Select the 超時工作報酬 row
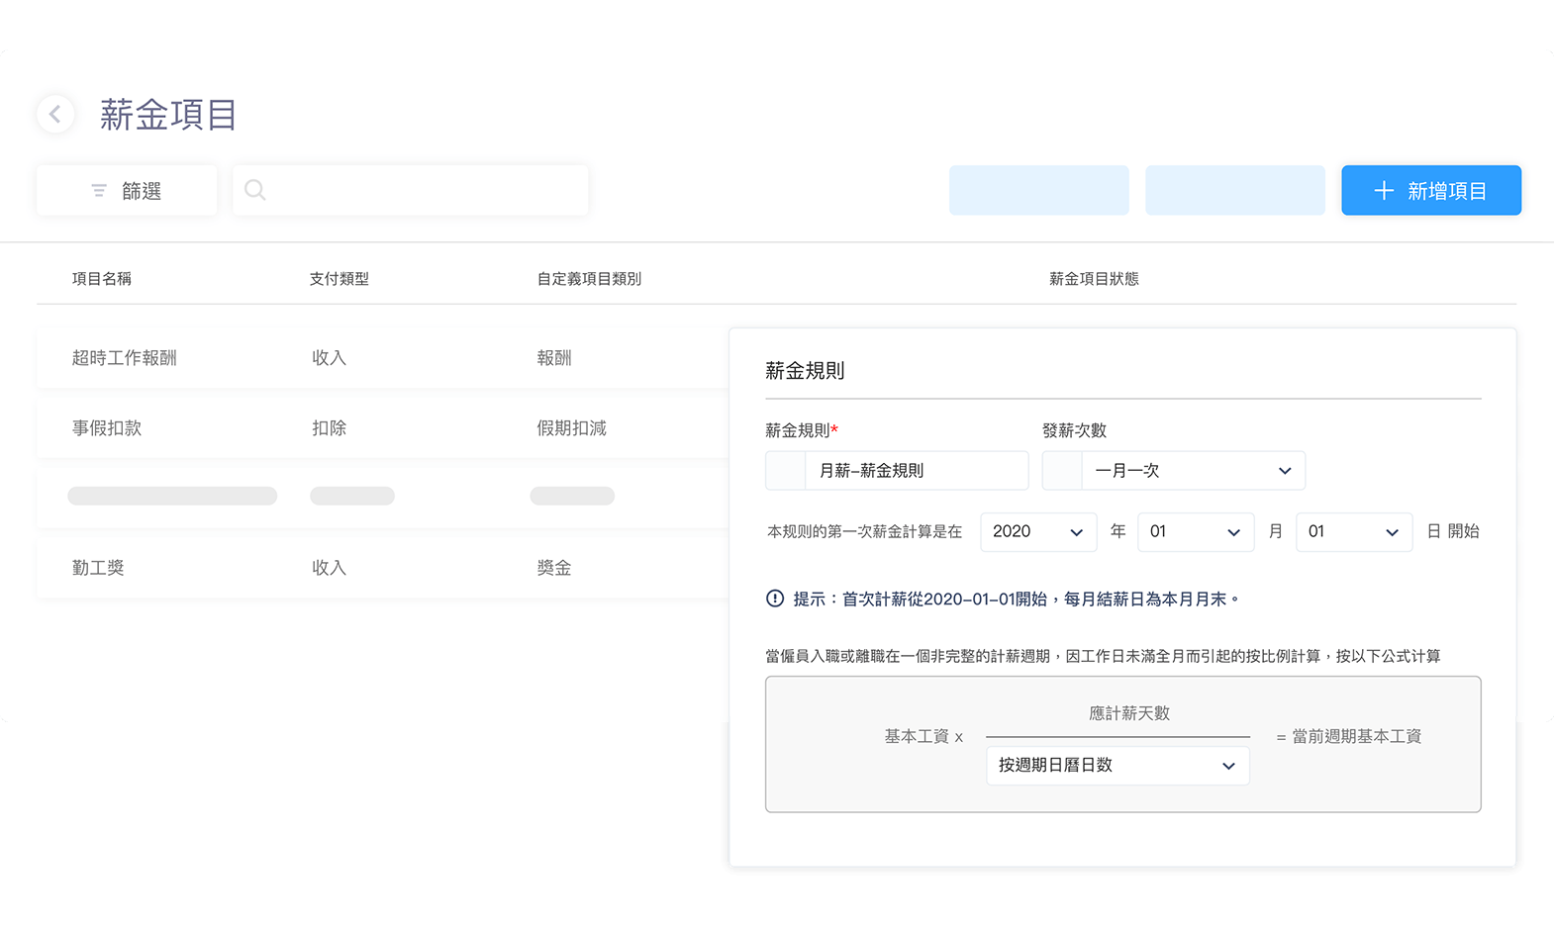Viewport: 1554px width, 926px height. point(383,358)
